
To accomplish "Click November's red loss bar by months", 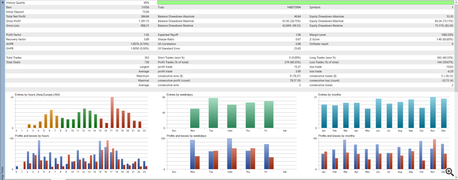I will click(434, 154).
